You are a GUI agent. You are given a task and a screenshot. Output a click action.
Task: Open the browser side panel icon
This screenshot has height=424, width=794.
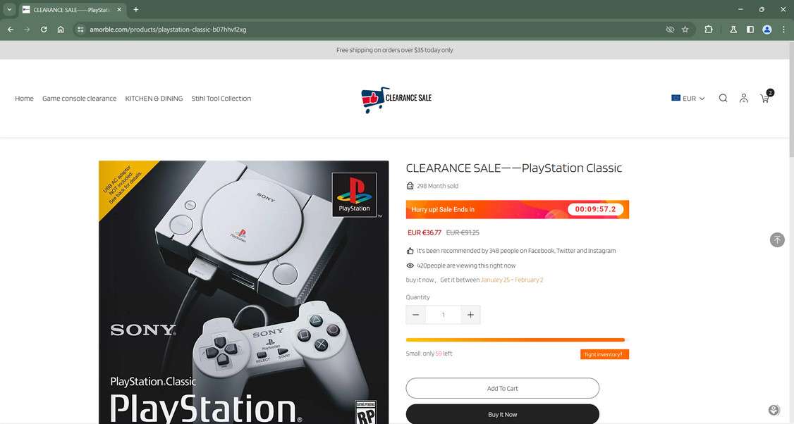tap(750, 30)
